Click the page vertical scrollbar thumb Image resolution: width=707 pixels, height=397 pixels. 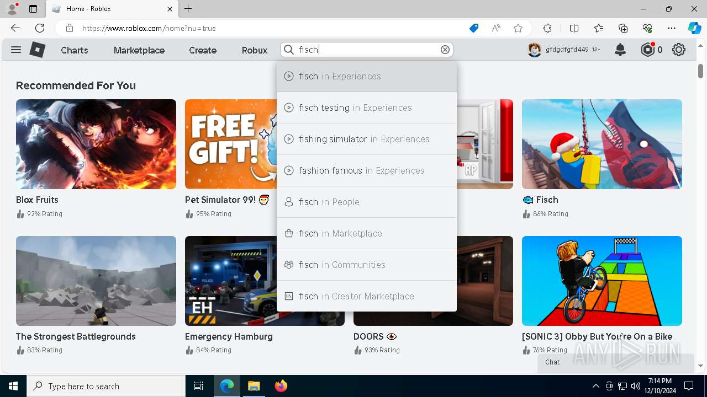700,71
